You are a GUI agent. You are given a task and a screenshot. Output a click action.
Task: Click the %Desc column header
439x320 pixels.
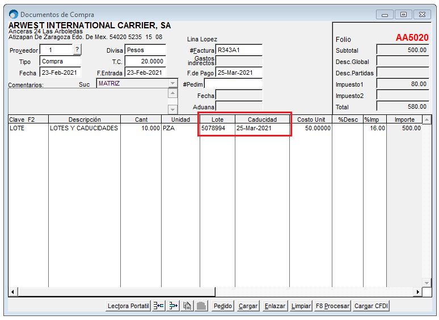348,120
